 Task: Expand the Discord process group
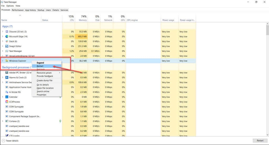click(x=3, y=32)
